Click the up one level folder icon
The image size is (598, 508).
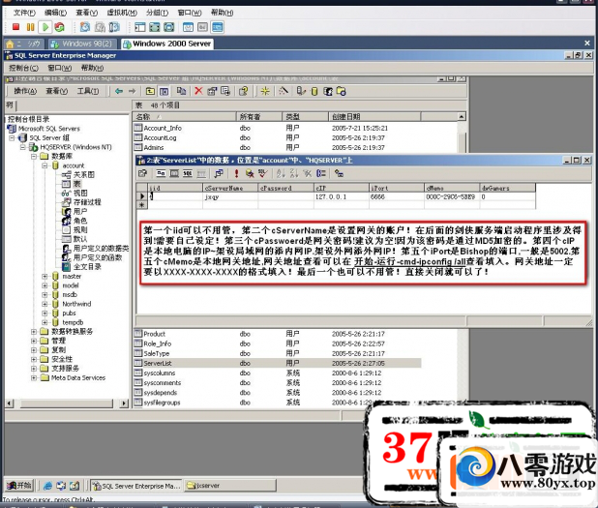(x=150, y=91)
